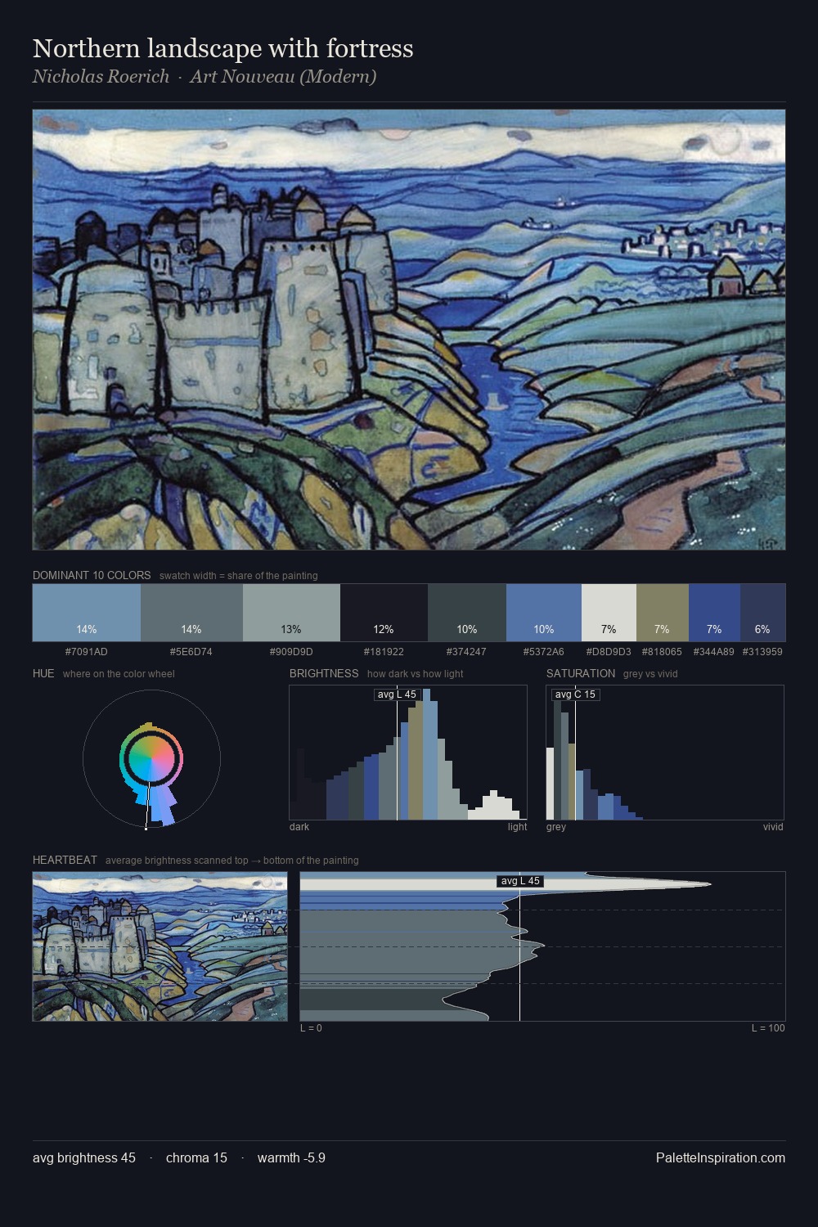Click the brightness histogram chart

pyautogui.click(x=408, y=753)
